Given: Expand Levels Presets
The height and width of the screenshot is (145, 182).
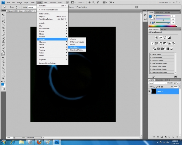Looking at the screenshot, I should (x=151, y=54).
